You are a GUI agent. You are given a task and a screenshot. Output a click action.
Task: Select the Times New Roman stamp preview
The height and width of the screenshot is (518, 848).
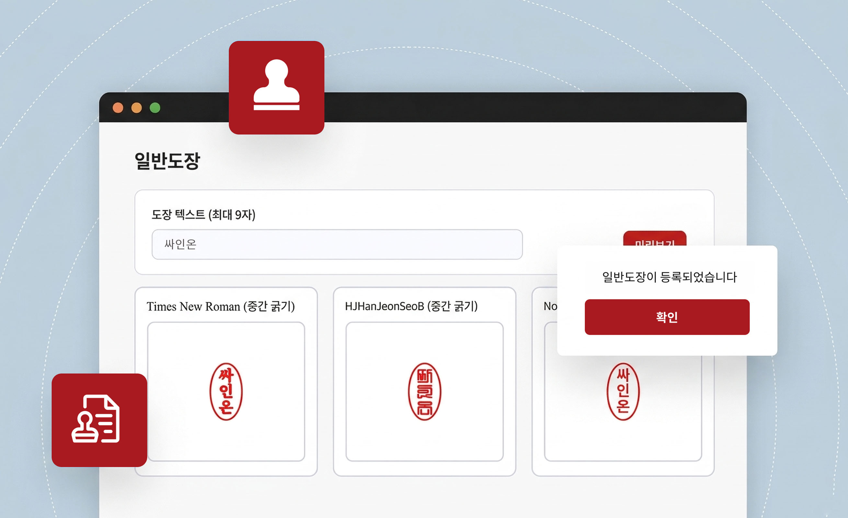[226, 391]
